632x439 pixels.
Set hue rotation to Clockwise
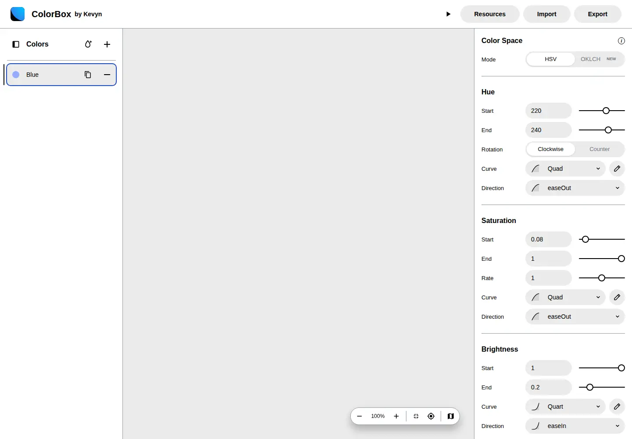550,149
